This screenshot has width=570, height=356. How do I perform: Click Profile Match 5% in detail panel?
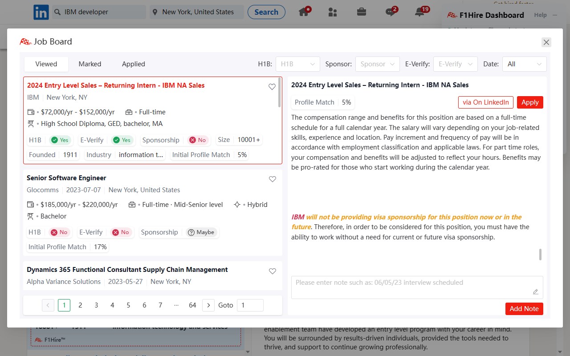[x=323, y=102]
